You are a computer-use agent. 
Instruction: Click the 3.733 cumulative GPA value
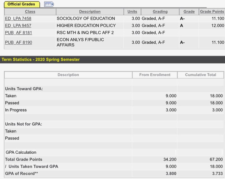click(217, 174)
